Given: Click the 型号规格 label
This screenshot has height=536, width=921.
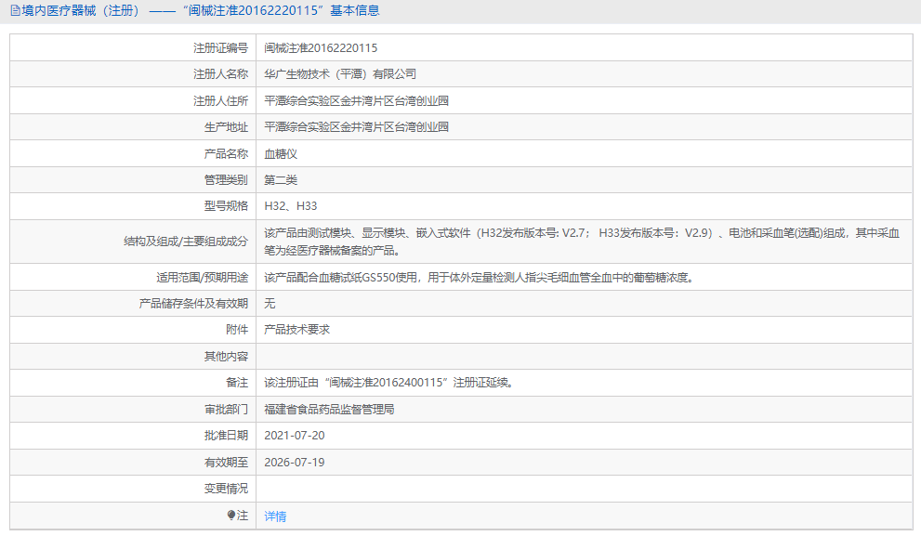Looking at the screenshot, I should click(226, 206).
